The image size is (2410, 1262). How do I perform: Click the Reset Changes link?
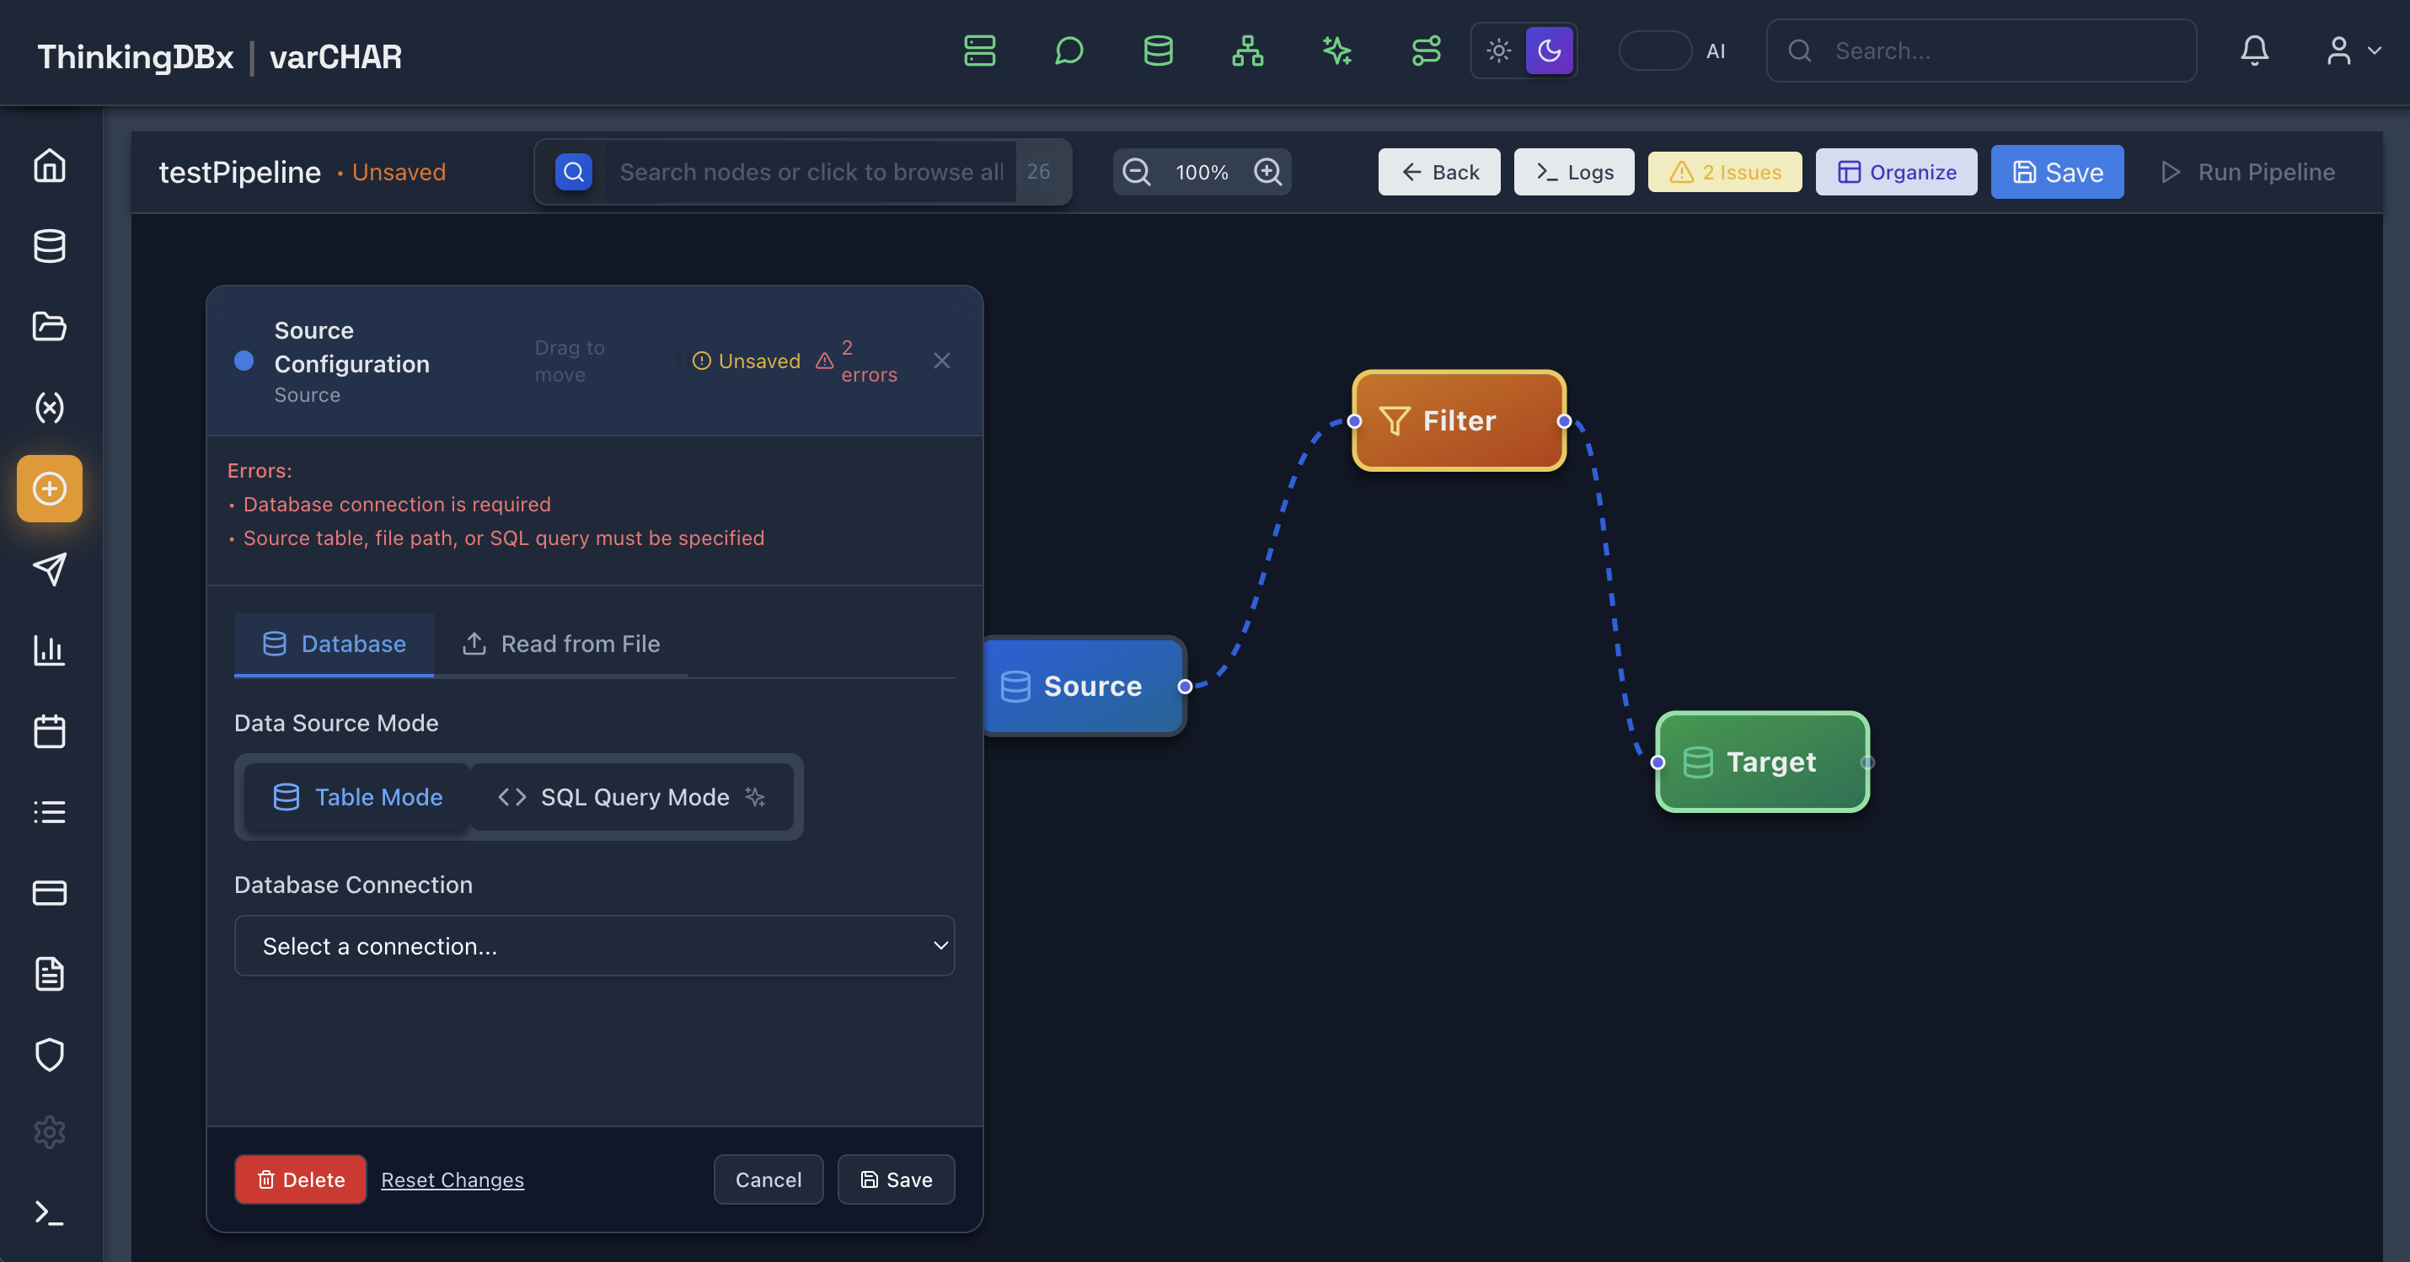pyautogui.click(x=452, y=1179)
